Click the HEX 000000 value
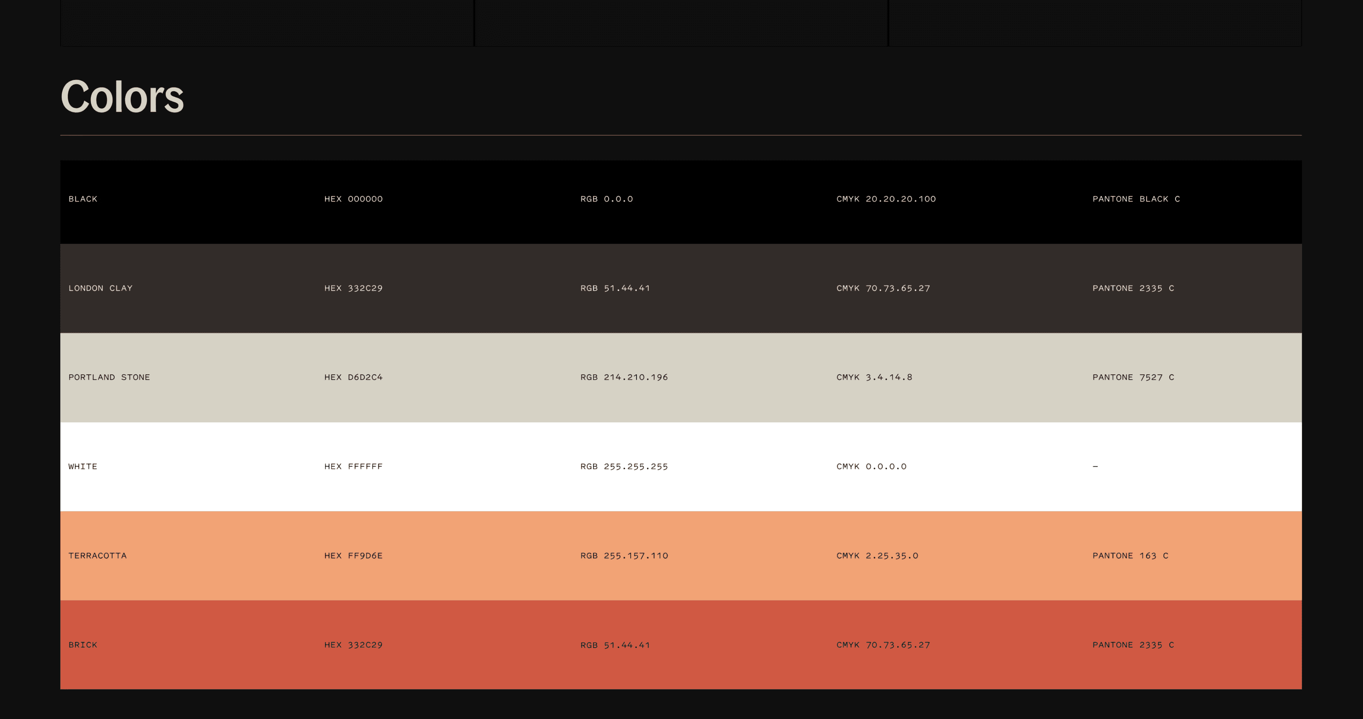This screenshot has height=719, width=1363. coord(354,199)
